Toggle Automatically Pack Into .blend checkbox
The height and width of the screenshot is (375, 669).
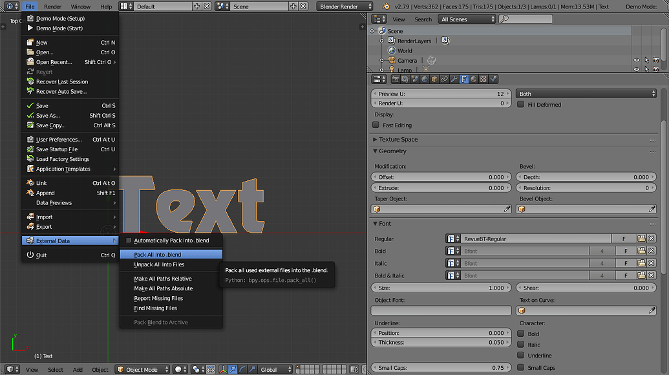point(129,240)
